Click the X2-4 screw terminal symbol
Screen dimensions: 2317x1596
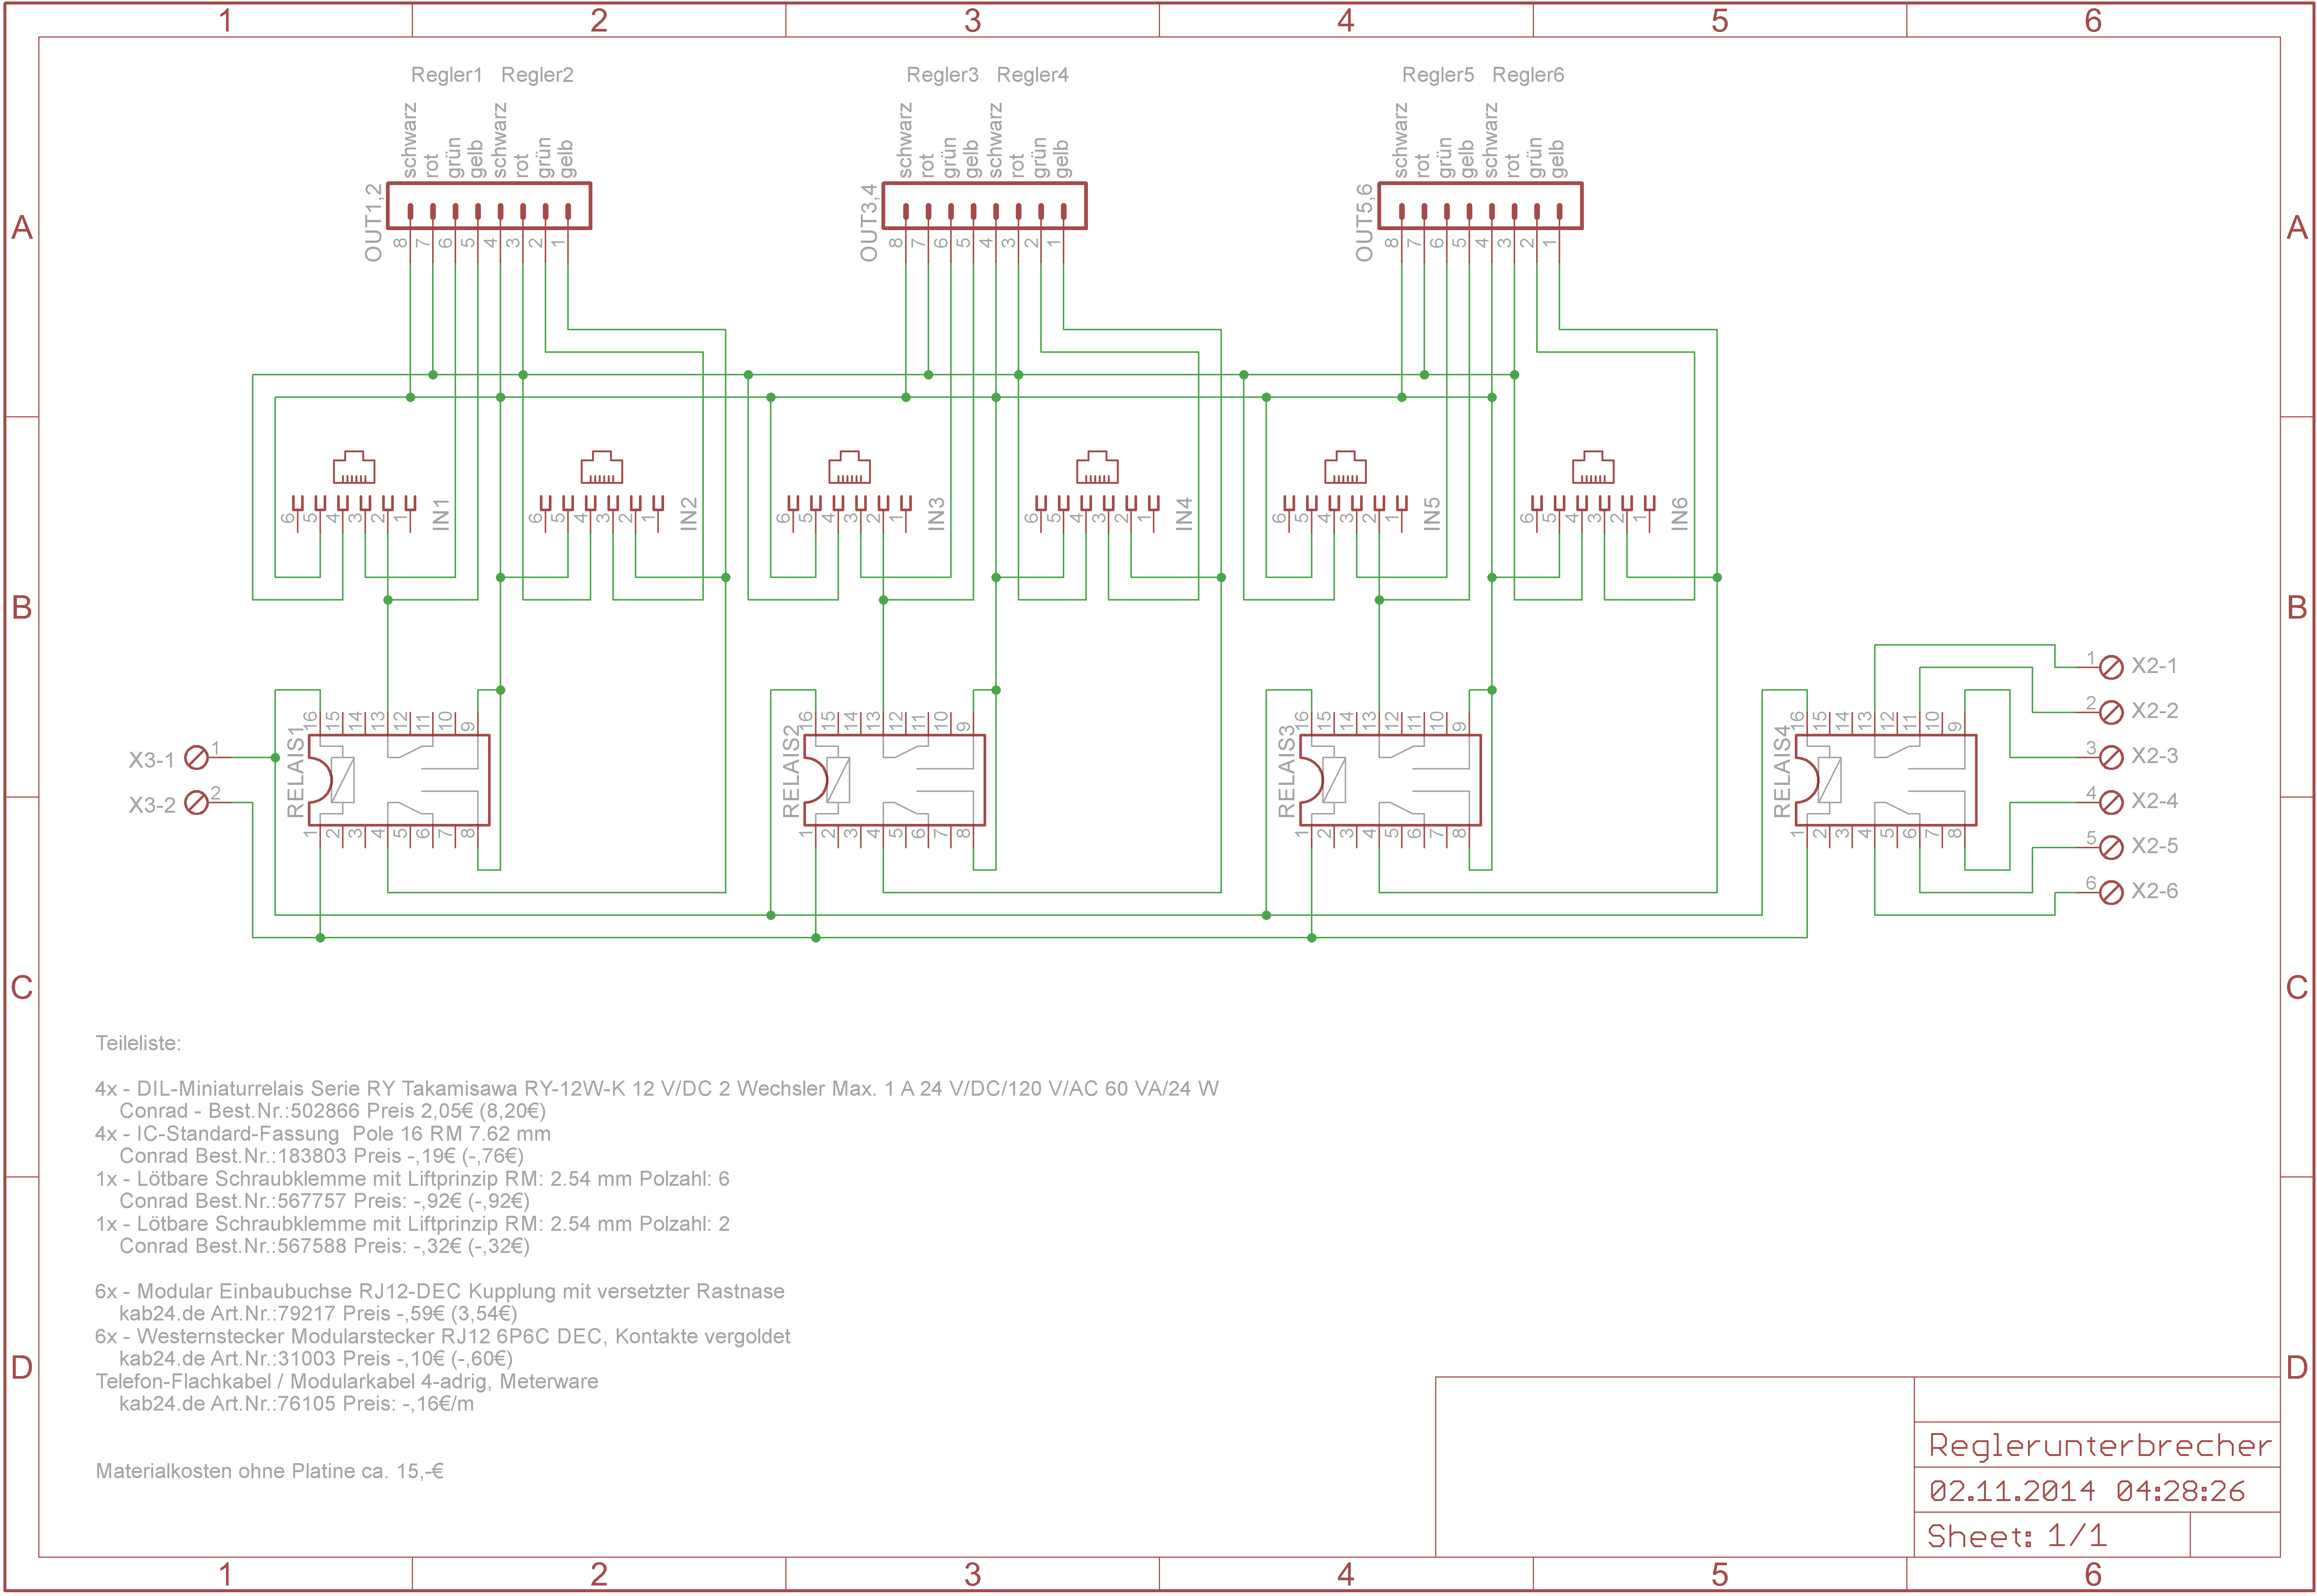pos(2111,802)
